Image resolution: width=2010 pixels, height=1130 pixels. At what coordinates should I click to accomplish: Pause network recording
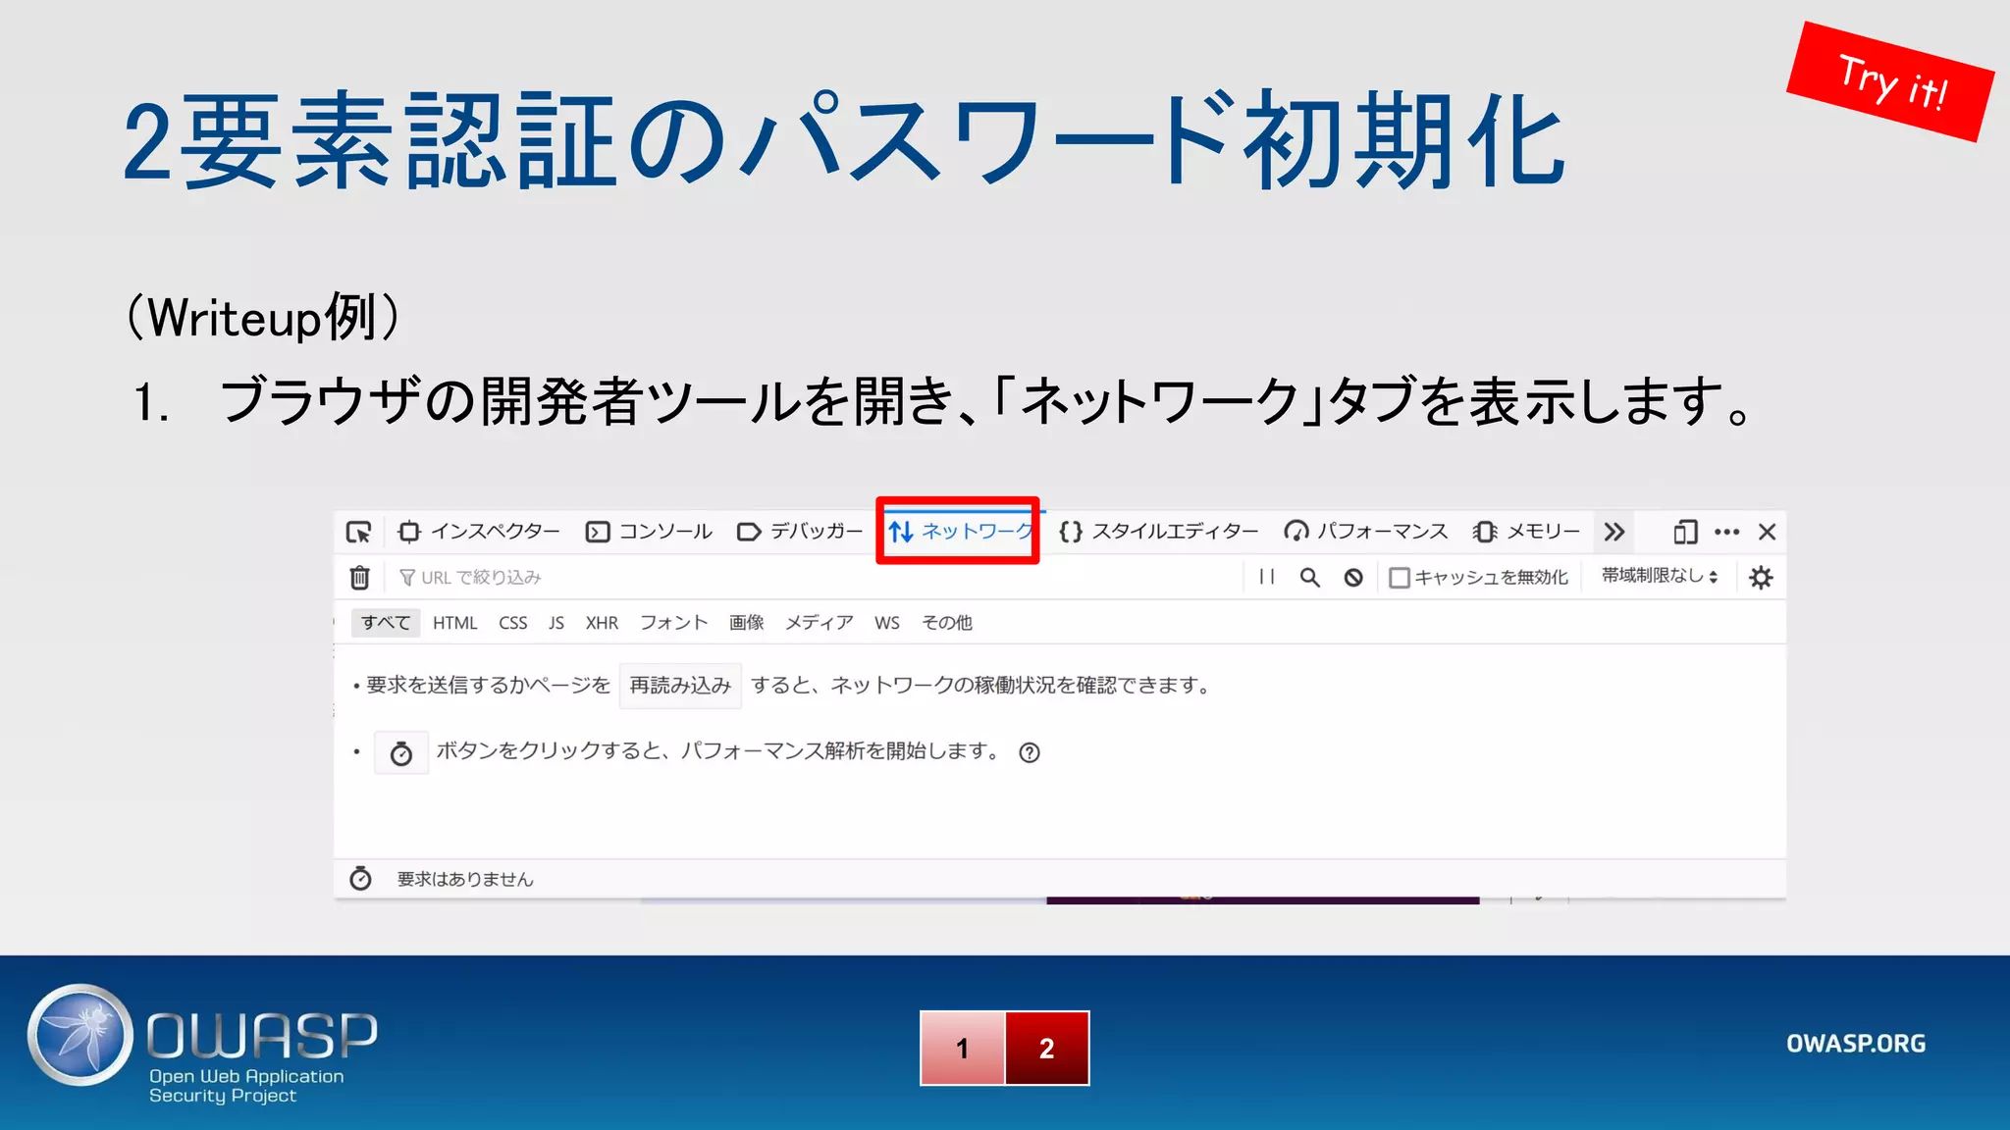pos(1267,577)
